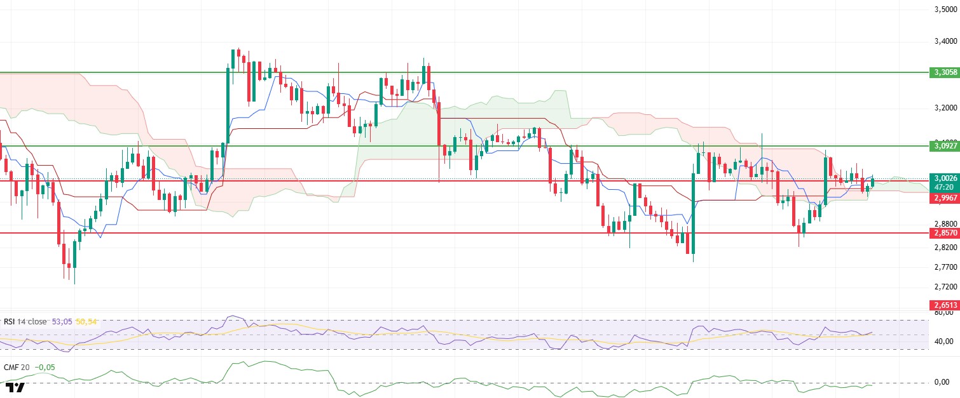Viewport: 960px width, 398px height.
Task: Click the RSI value 53,05
Action: coord(61,322)
